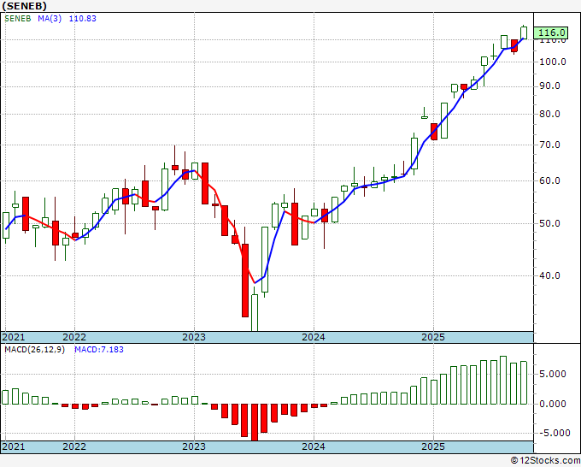
Task: Click the 0.000 MACD axis label
Action: pyautogui.click(x=553, y=404)
